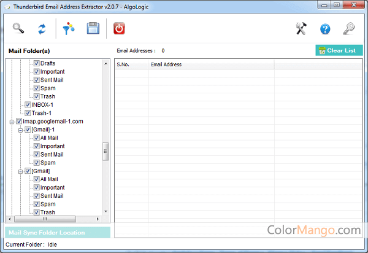Viewport: 368px width, 253px height.
Task: Click the Email Address column header
Action: (x=211, y=64)
